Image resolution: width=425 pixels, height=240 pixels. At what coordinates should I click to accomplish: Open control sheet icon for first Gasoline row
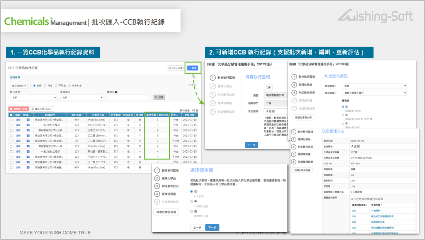pos(28,119)
